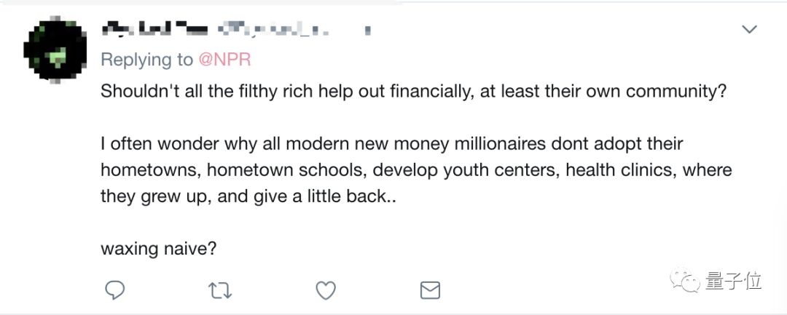The image size is (787, 315).
Task: Retweet this reply to NPR
Action: point(219,291)
